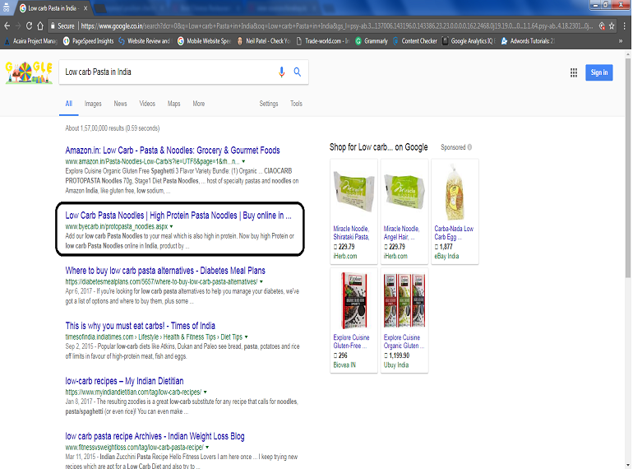Open the Website Review bookmark
The image size is (633, 469).
coord(145,41)
